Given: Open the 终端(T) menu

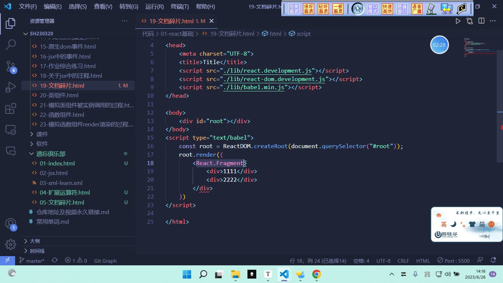Looking at the screenshot, I should point(180,7).
